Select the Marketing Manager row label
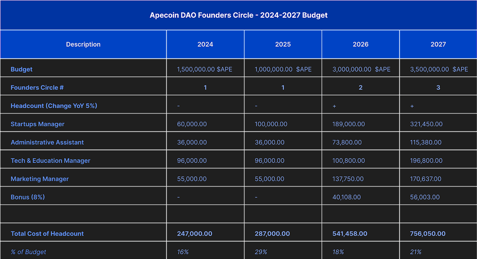477x259 pixels. click(40, 179)
